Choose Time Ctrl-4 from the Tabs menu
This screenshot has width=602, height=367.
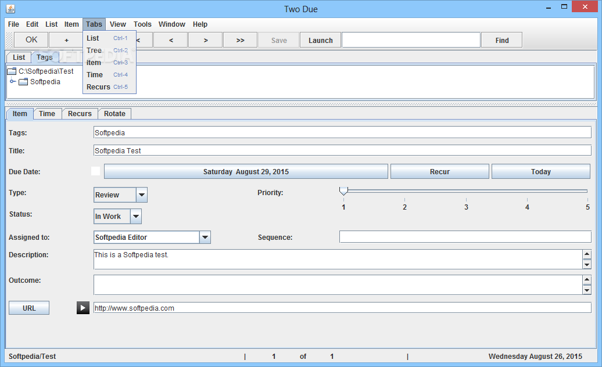point(109,75)
